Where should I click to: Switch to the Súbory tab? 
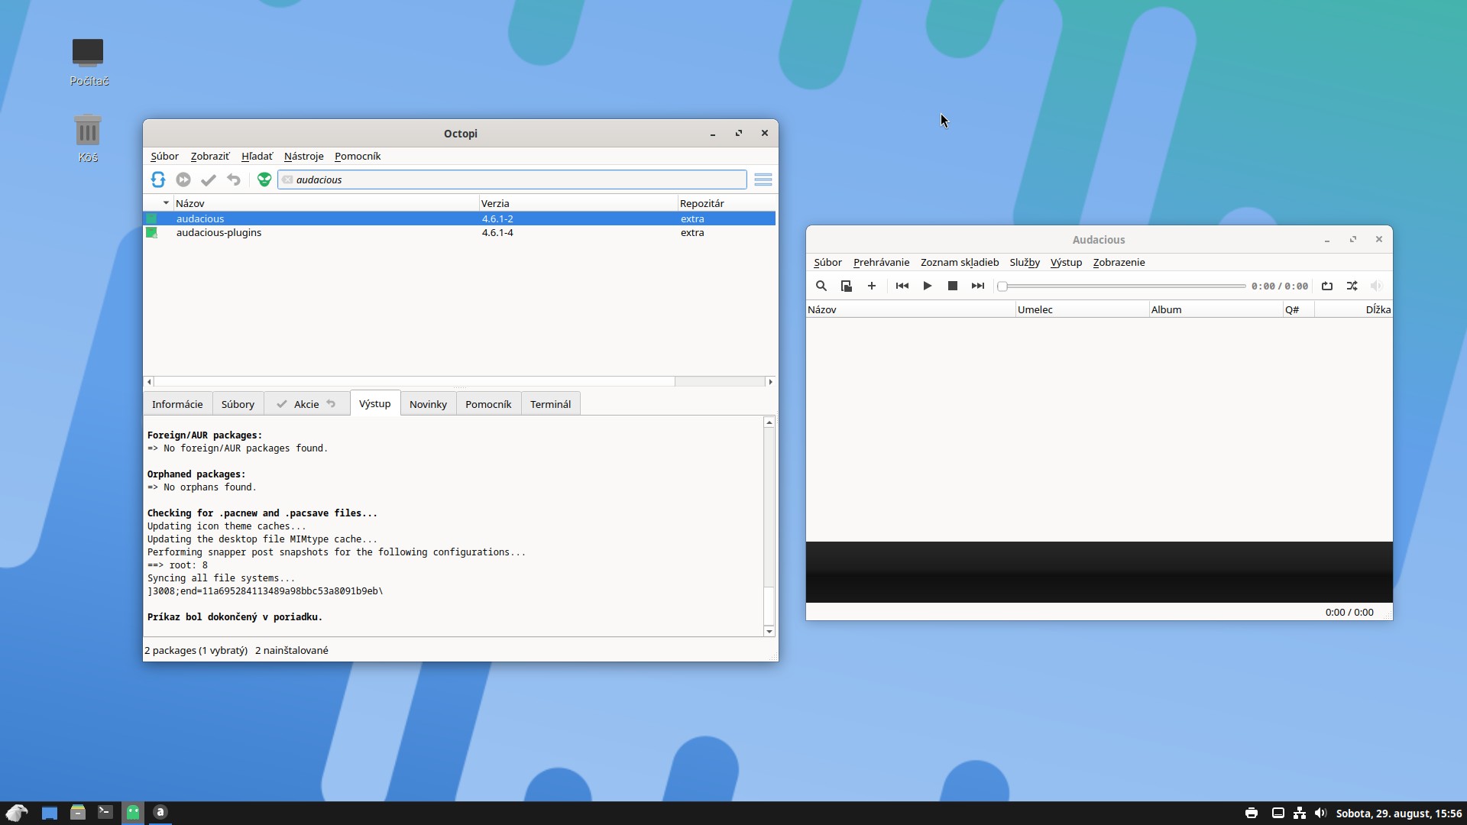238,404
